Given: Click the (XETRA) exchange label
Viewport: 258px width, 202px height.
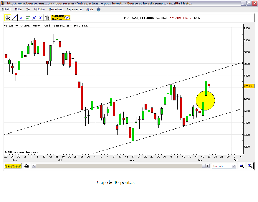Looking at the screenshot, I should pos(161,18).
